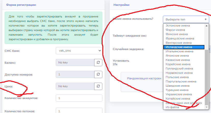
Task: Click the dropdown list scrollbar thumb
Action: [x=206, y=77]
